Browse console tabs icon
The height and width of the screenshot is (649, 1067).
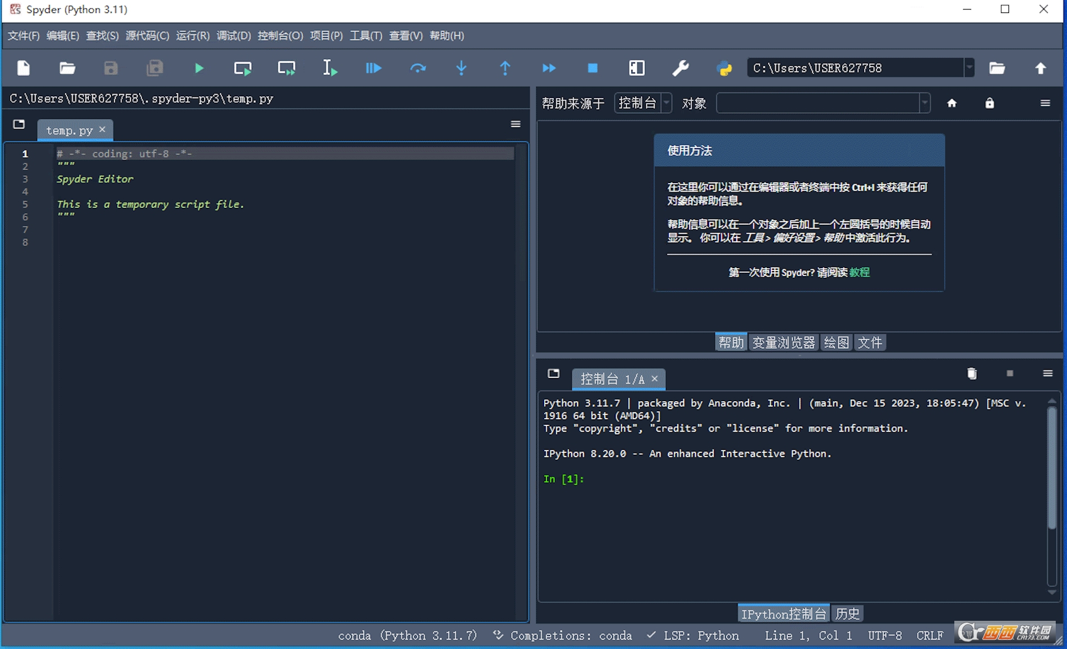point(554,374)
